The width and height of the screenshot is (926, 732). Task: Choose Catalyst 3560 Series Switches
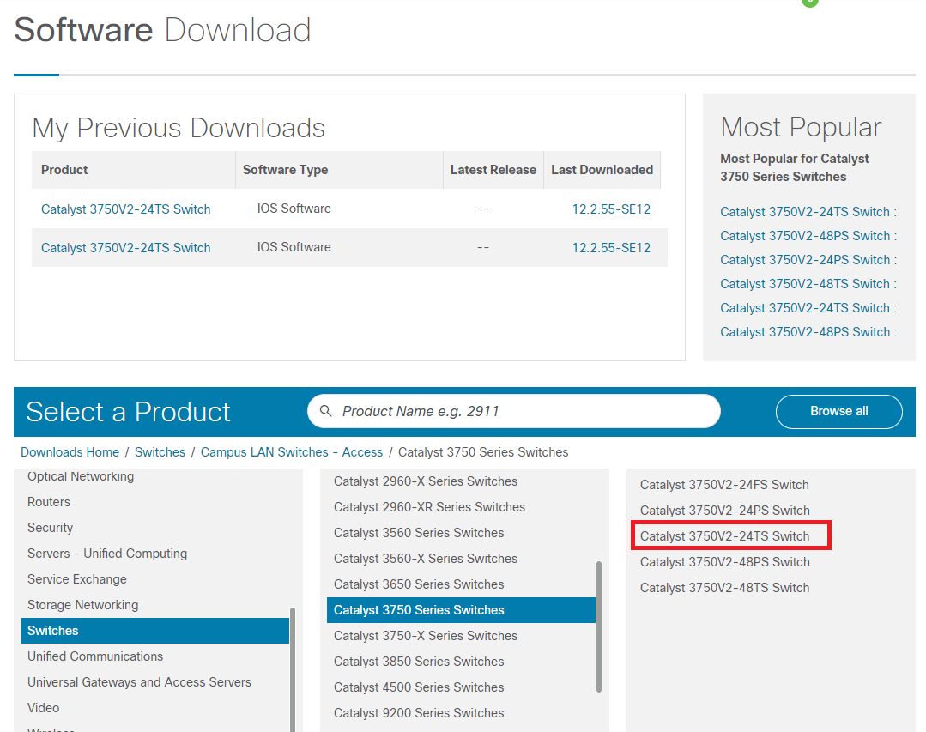coord(419,533)
